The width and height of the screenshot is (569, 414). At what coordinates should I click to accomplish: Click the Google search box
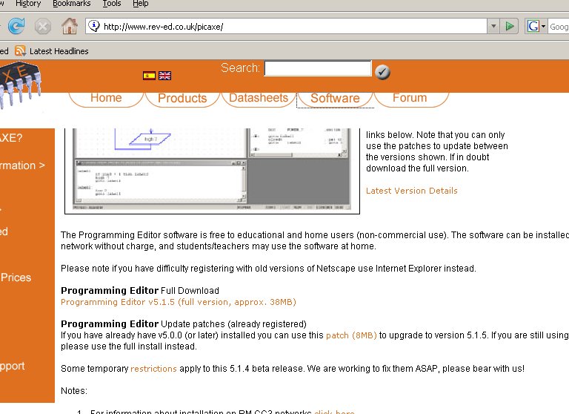click(x=558, y=26)
